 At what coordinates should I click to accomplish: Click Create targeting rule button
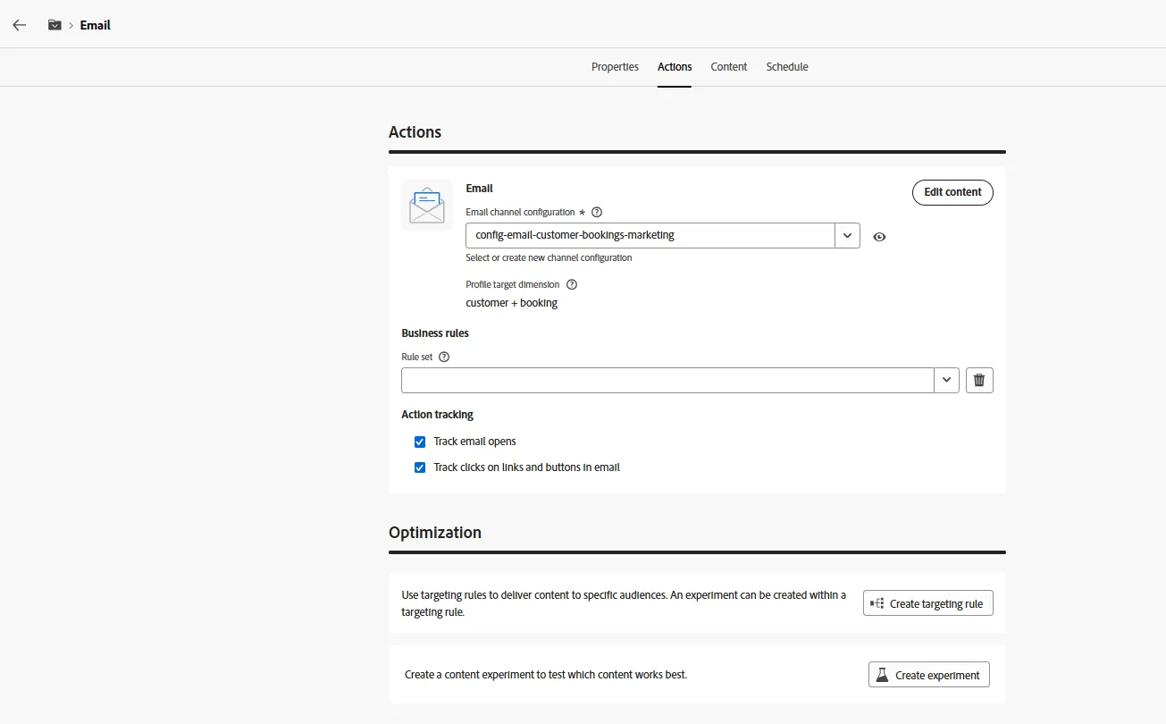pyautogui.click(x=928, y=603)
